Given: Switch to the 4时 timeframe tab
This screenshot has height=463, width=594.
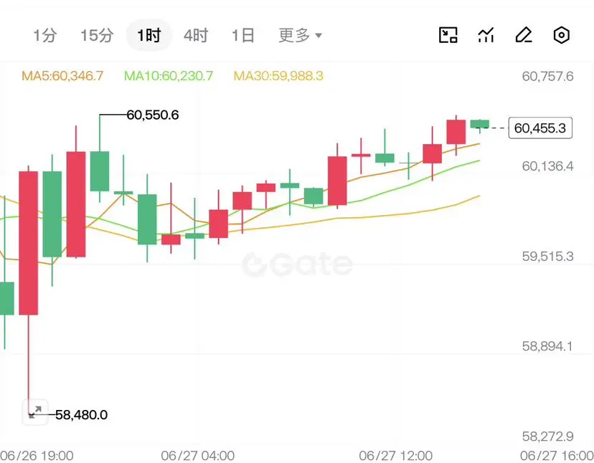Looking at the screenshot, I should (196, 35).
